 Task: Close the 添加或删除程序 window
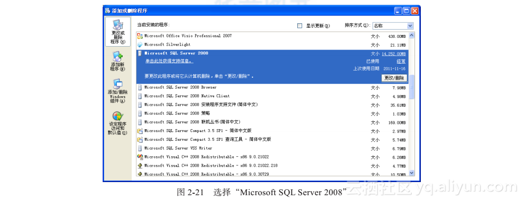tap(415, 11)
